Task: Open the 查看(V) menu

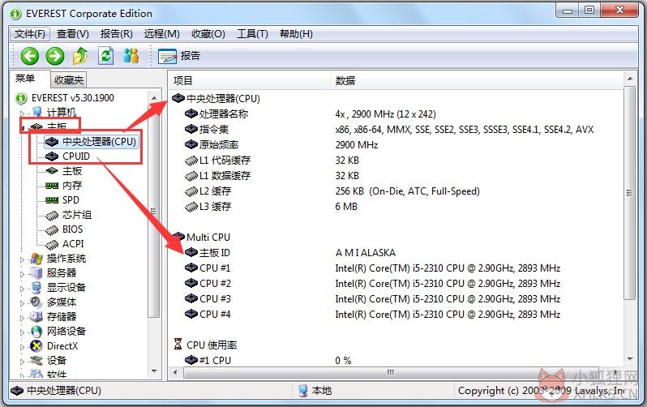Action: pyautogui.click(x=73, y=34)
